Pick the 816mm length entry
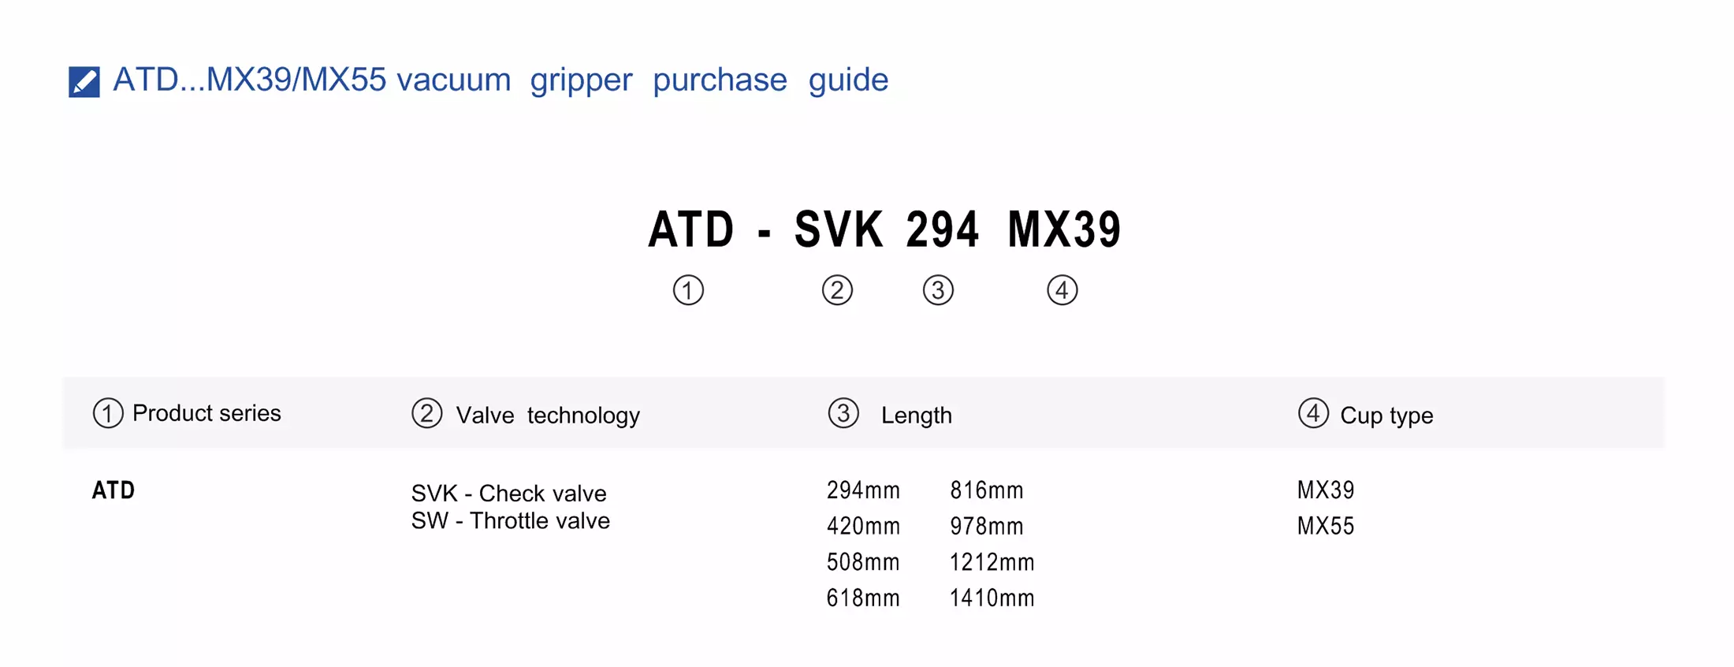This screenshot has height=667, width=1734. pyautogui.click(x=987, y=490)
